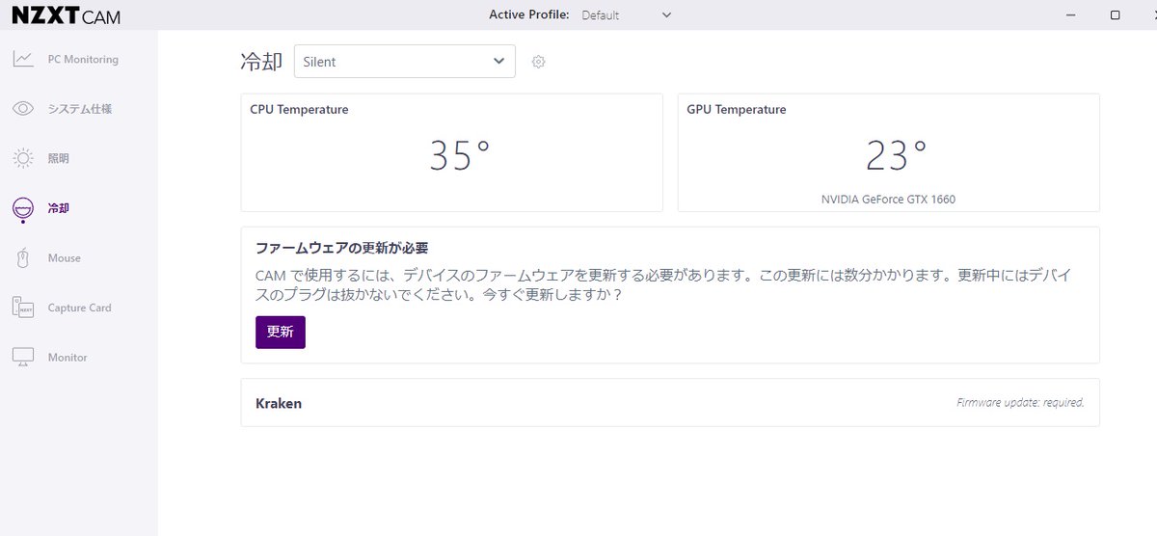Screen dimensions: 1157x536
Task: Click the Kraken device row
Action: click(670, 403)
